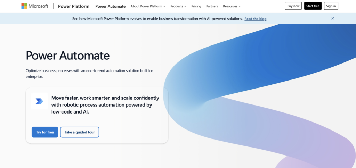
Task: Dismiss the blog announcement banner
Action: point(333,19)
